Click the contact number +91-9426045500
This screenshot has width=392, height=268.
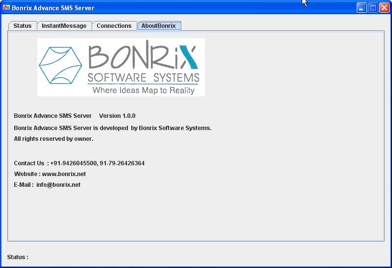pos(73,163)
